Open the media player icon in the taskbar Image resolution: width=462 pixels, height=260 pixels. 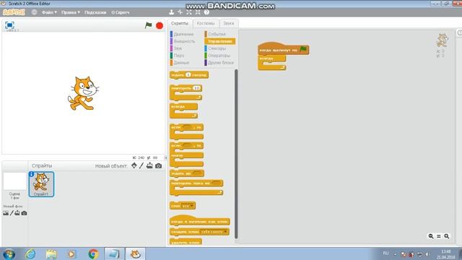coord(71,253)
